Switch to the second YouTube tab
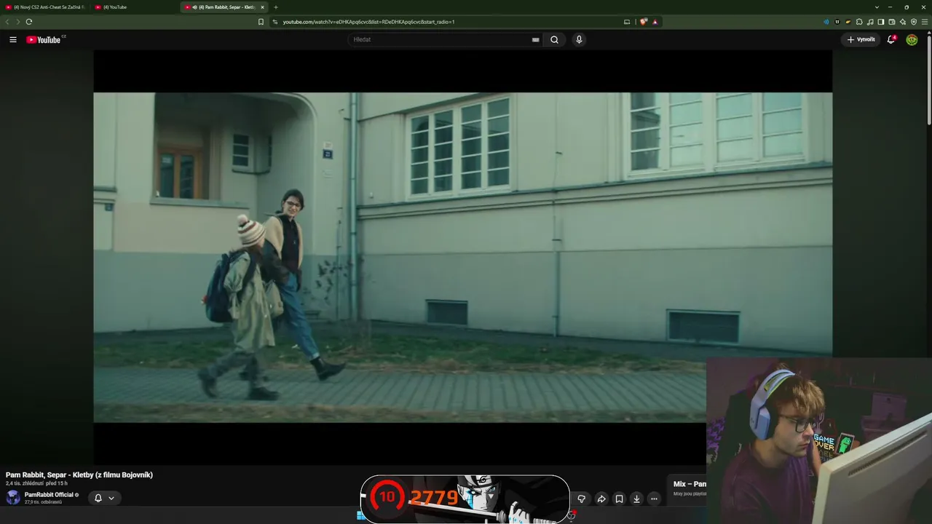Screen dimensions: 932x524 point(135,7)
